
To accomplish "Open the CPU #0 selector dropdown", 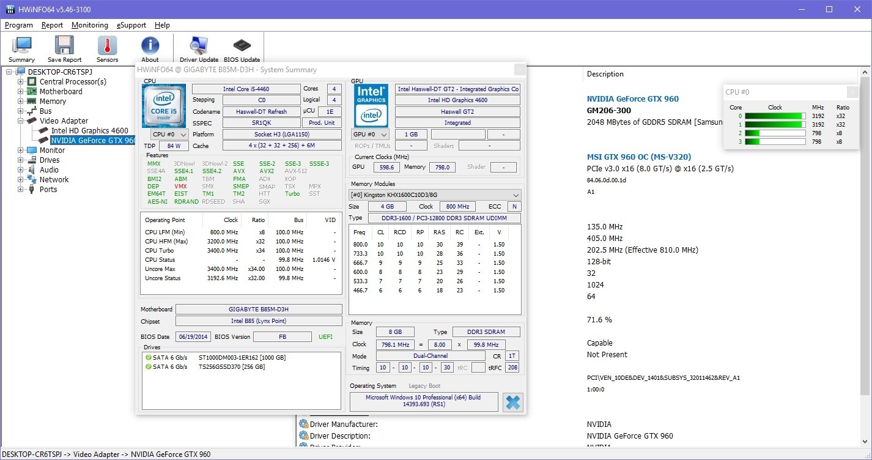I will 169,135.
